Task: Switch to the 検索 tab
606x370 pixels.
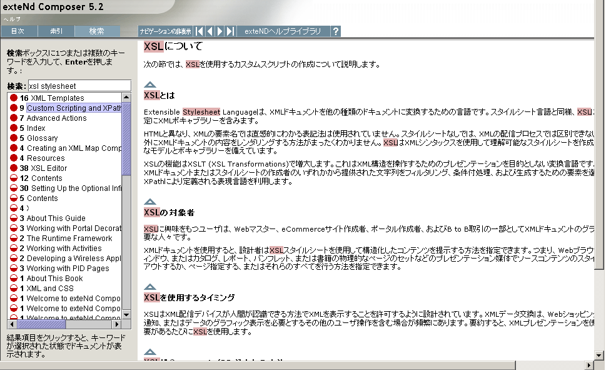Action: [x=96, y=31]
